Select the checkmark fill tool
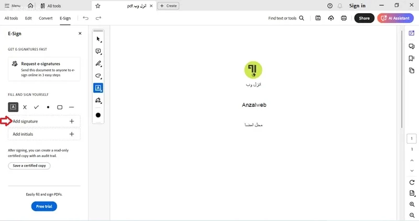The height and width of the screenshot is (221, 419). [x=36, y=107]
